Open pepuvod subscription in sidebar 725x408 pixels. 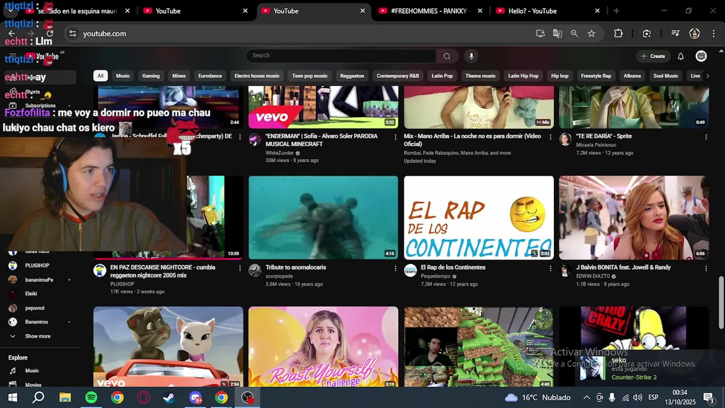point(35,308)
